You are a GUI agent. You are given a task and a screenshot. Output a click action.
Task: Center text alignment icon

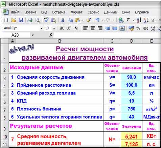tap(93, 28)
